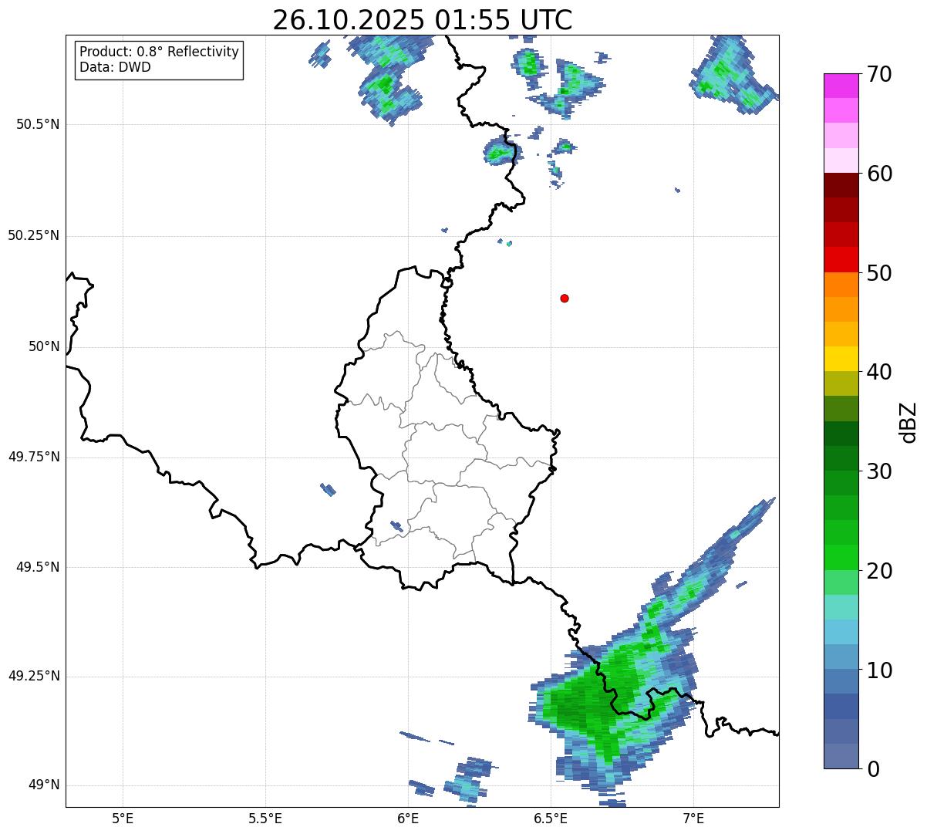Click the 5.5°E longitude label
Screen dimensions: 927x834
(x=265, y=819)
